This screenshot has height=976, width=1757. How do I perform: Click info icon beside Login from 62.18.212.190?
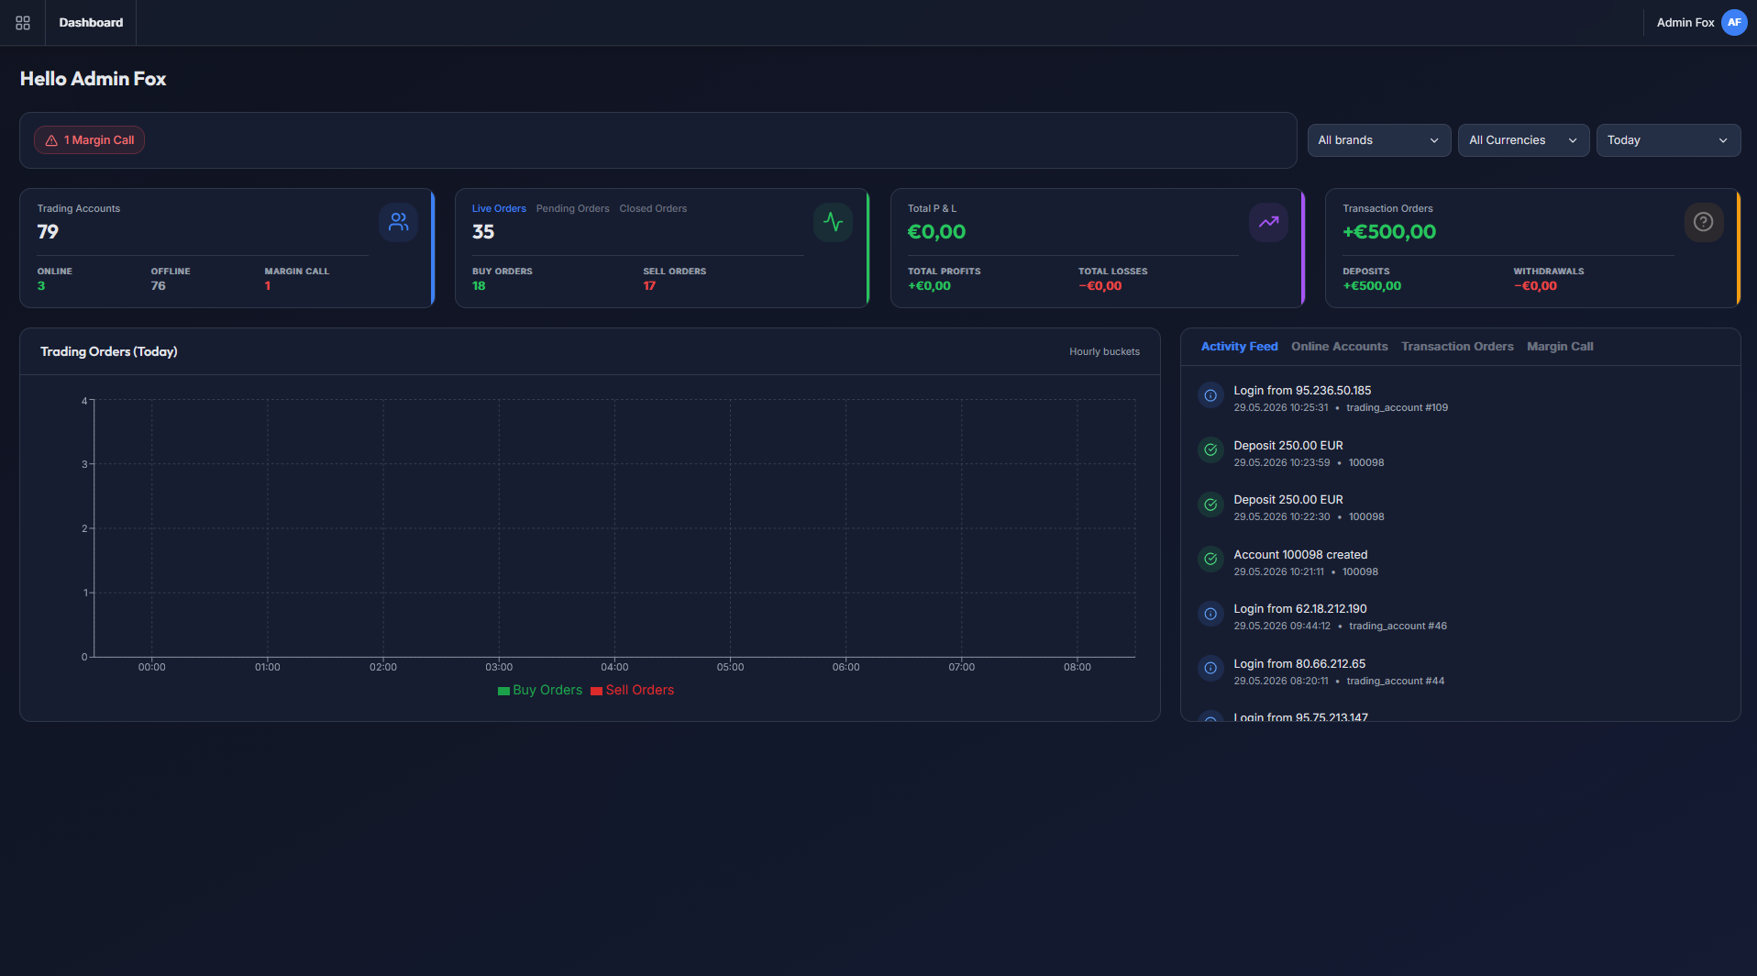pyautogui.click(x=1210, y=614)
